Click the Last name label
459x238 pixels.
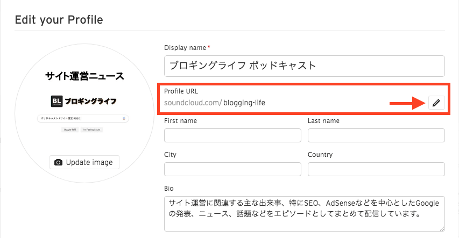323,121
